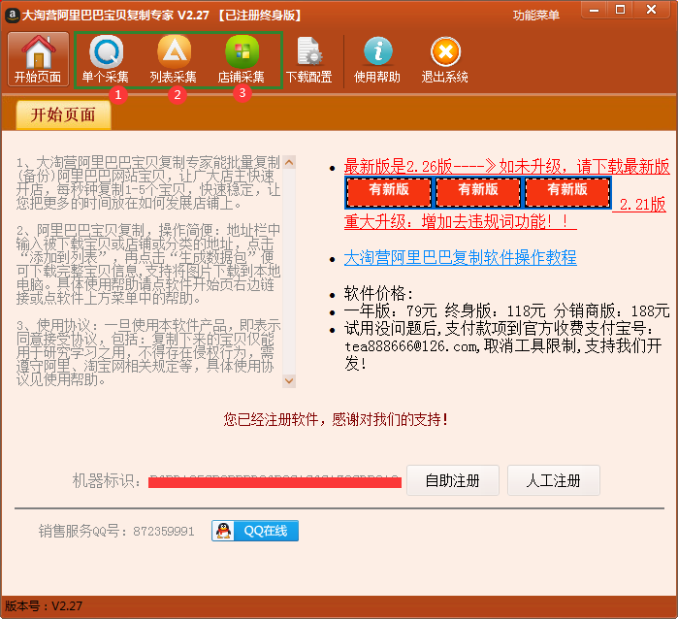Click the 销售服务QQ号：872359991 text
Screen dimensions: 678x619
coord(116,531)
